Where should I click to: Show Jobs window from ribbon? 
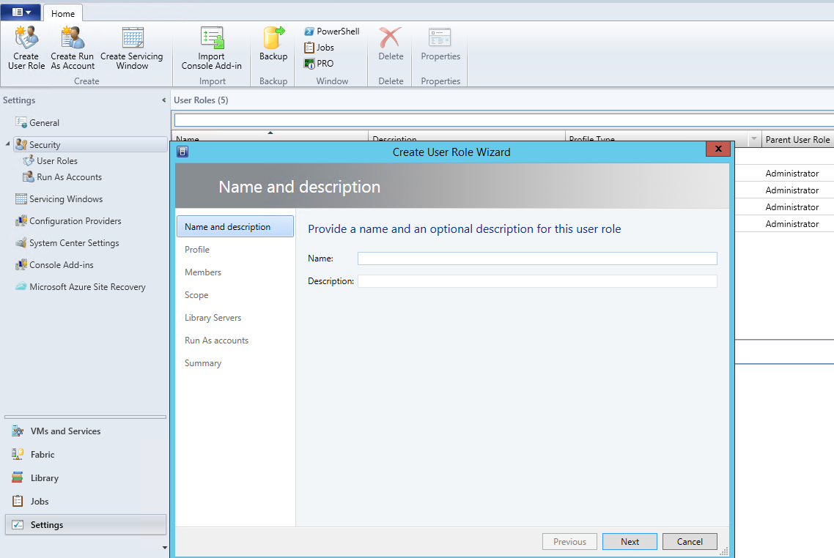[319, 48]
